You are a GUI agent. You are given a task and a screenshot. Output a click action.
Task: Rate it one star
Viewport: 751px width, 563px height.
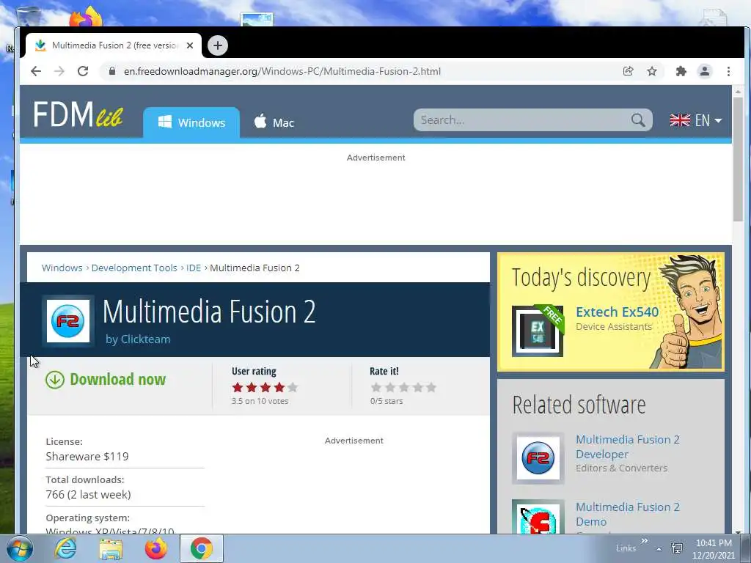[x=376, y=387]
